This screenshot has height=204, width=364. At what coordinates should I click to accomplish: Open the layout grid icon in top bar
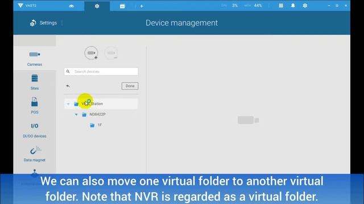pyautogui.click(x=281, y=6)
